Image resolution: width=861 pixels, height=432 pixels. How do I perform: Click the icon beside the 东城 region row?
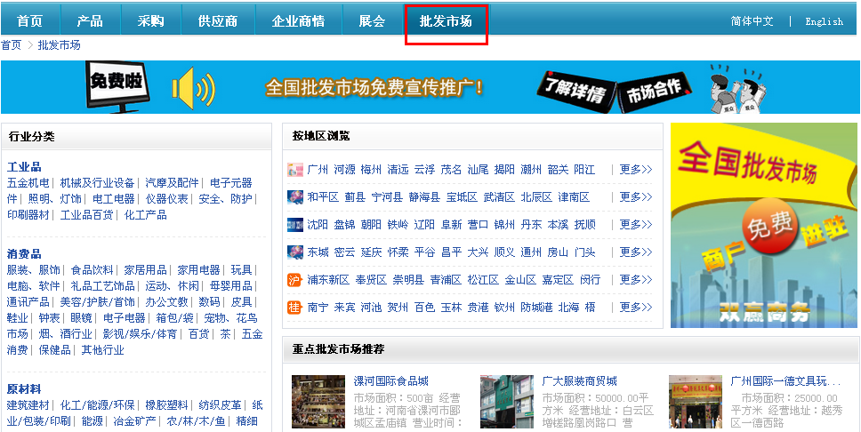[295, 252]
